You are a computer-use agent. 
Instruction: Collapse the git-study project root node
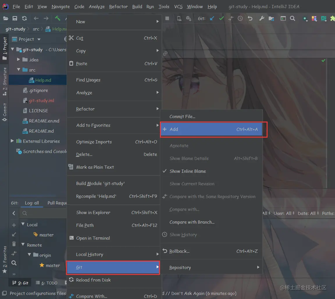[x=13, y=49]
